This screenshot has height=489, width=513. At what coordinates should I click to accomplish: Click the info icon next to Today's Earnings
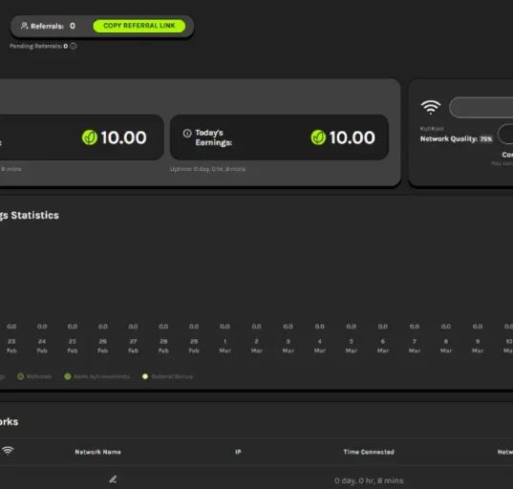(187, 133)
